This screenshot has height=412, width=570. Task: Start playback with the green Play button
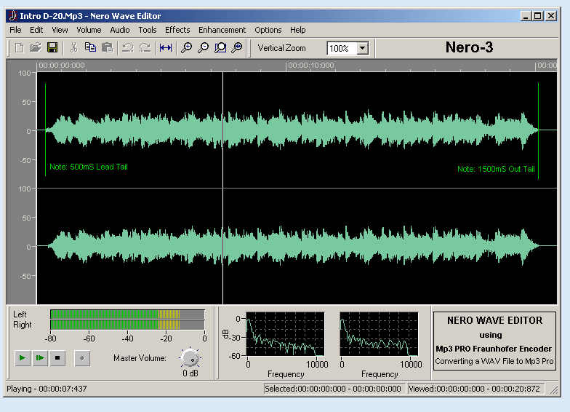pyautogui.click(x=22, y=358)
